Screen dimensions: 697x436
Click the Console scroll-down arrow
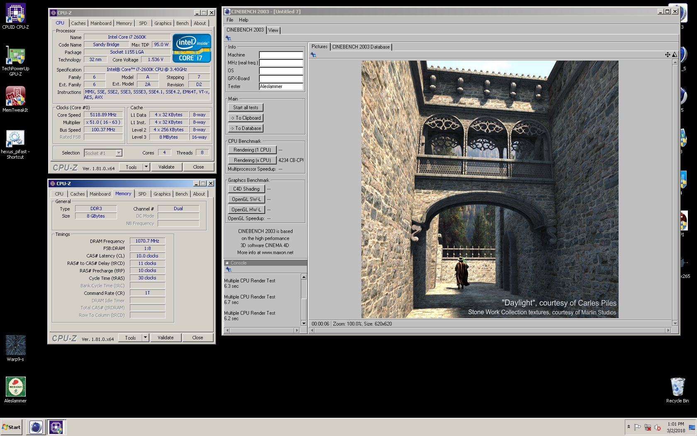click(x=304, y=323)
